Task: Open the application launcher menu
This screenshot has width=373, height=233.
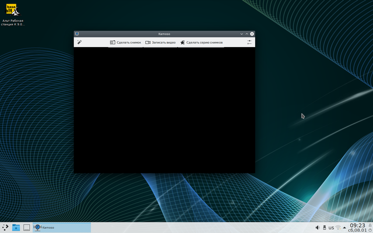Action: tap(5, 228)
